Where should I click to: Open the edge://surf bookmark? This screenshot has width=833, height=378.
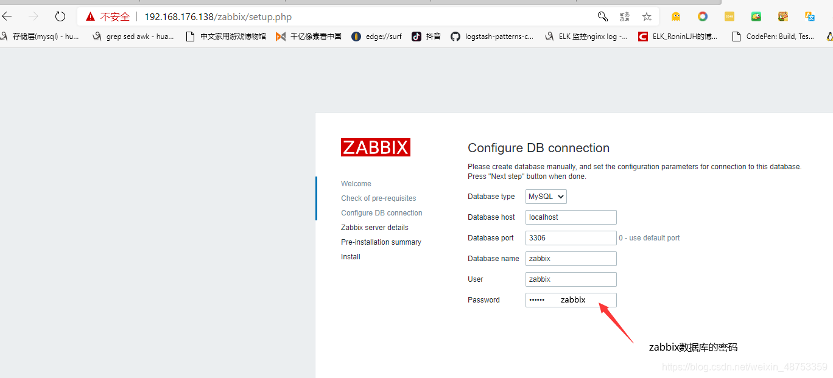tap(377, 37)
